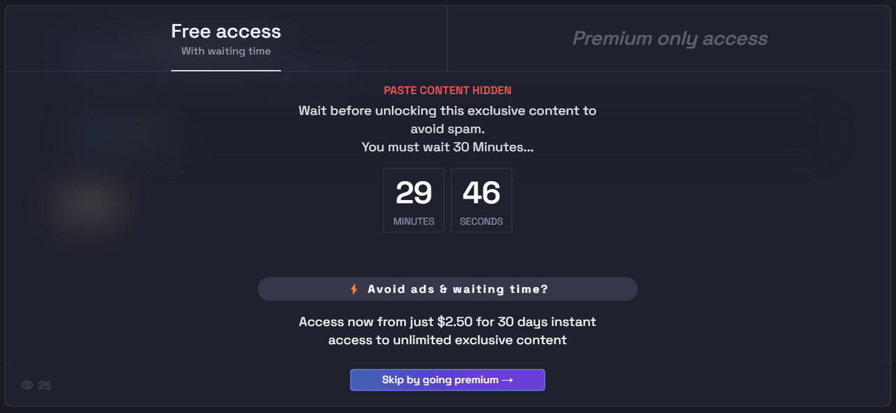
Task: Click the MINUTES label under the countdown
Action: [414, 222]
